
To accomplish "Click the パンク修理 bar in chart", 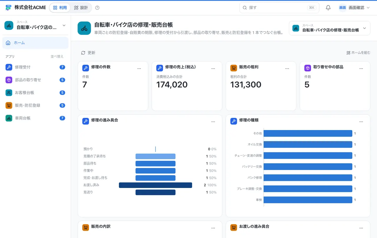I will tap(308, 178).
